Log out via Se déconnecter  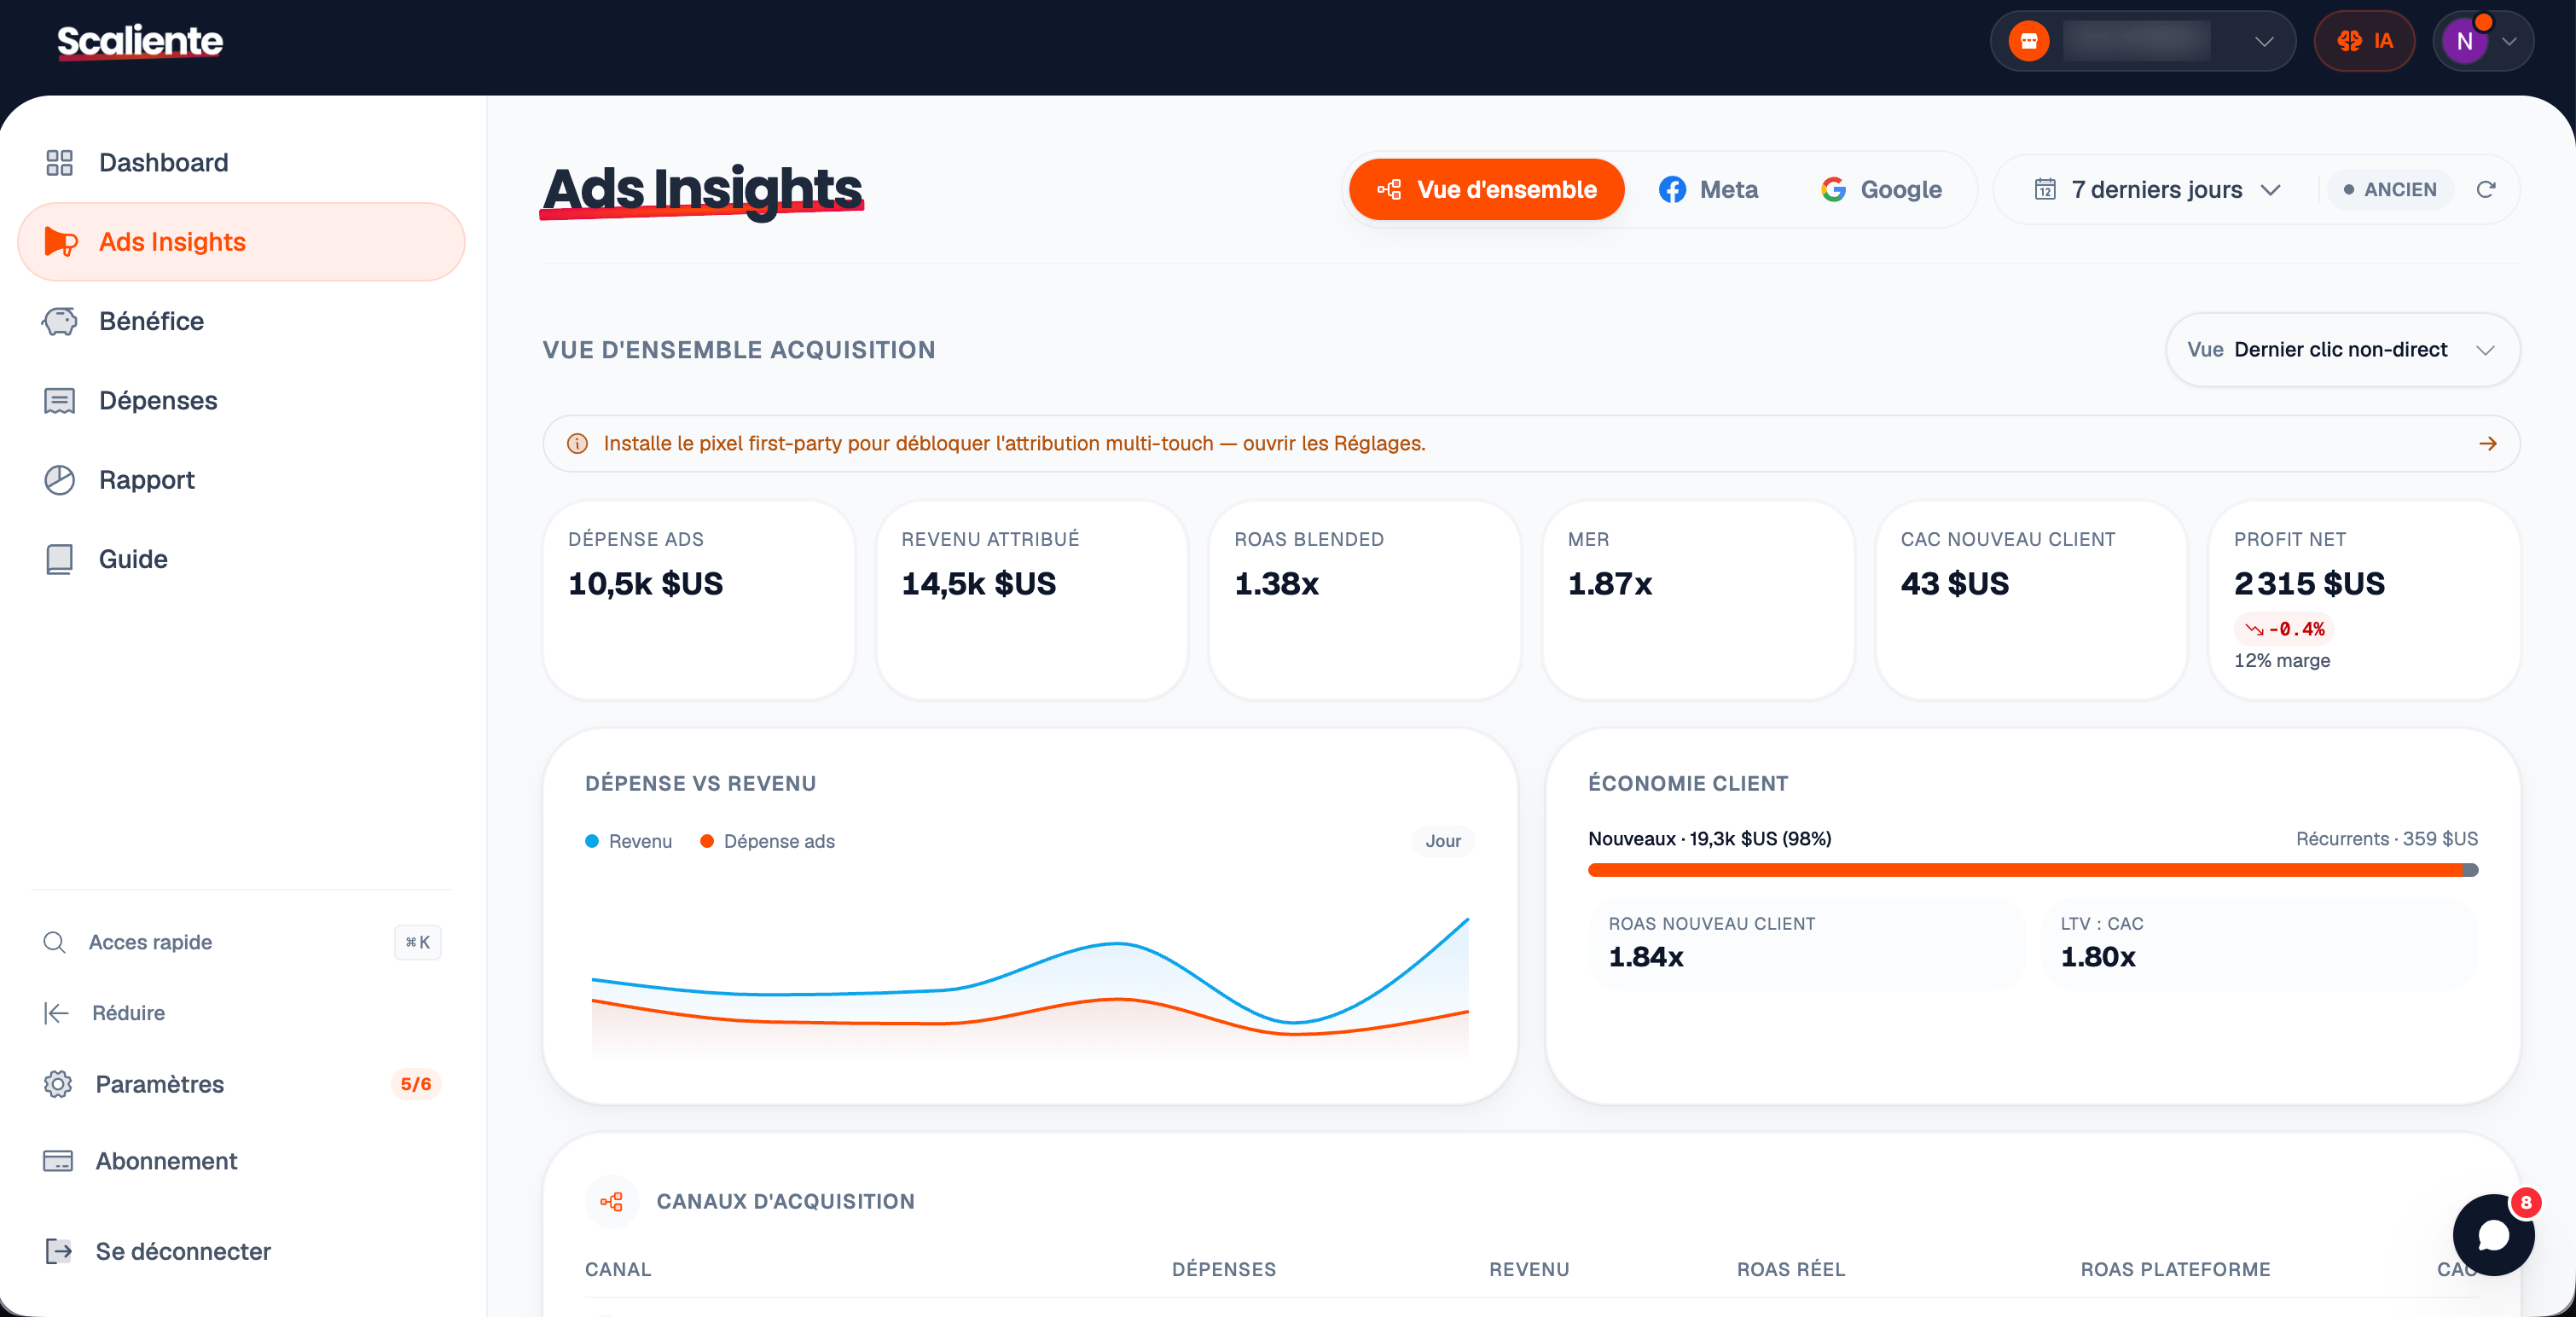(x=241, y=1251)
